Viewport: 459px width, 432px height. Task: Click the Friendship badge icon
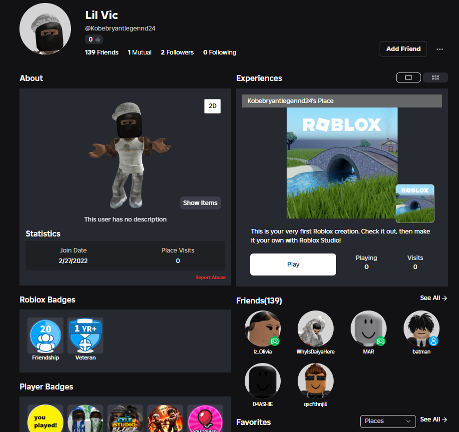click(45, 335)
